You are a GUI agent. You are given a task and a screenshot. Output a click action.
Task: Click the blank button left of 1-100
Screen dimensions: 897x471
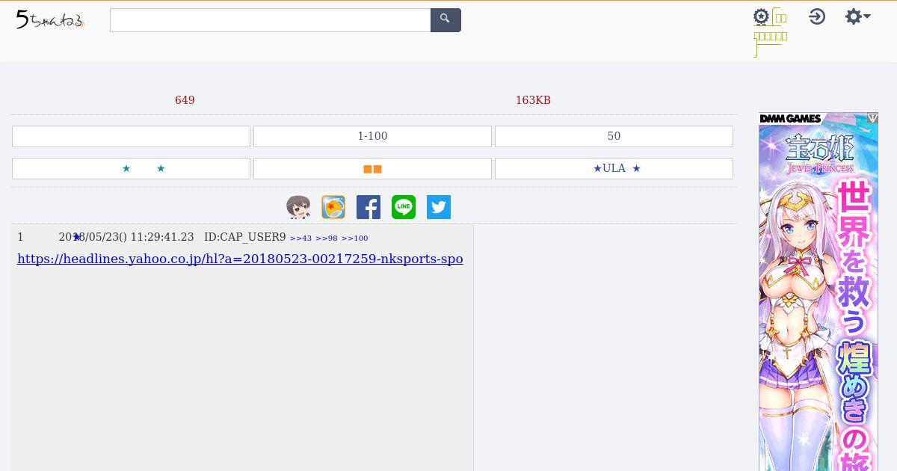131,136
